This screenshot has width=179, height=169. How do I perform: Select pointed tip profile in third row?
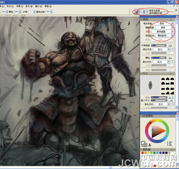[167, 88]
